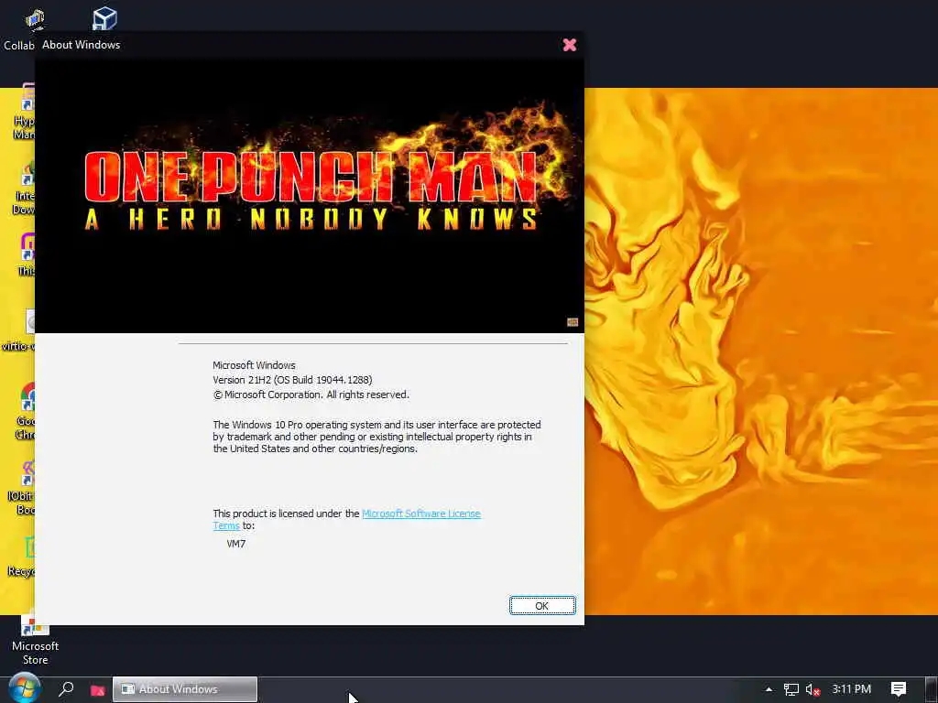The width and height of the screenshot is (938, 703).
Task: Close the About Windows dialog with pink X
Action: (570, 45)
